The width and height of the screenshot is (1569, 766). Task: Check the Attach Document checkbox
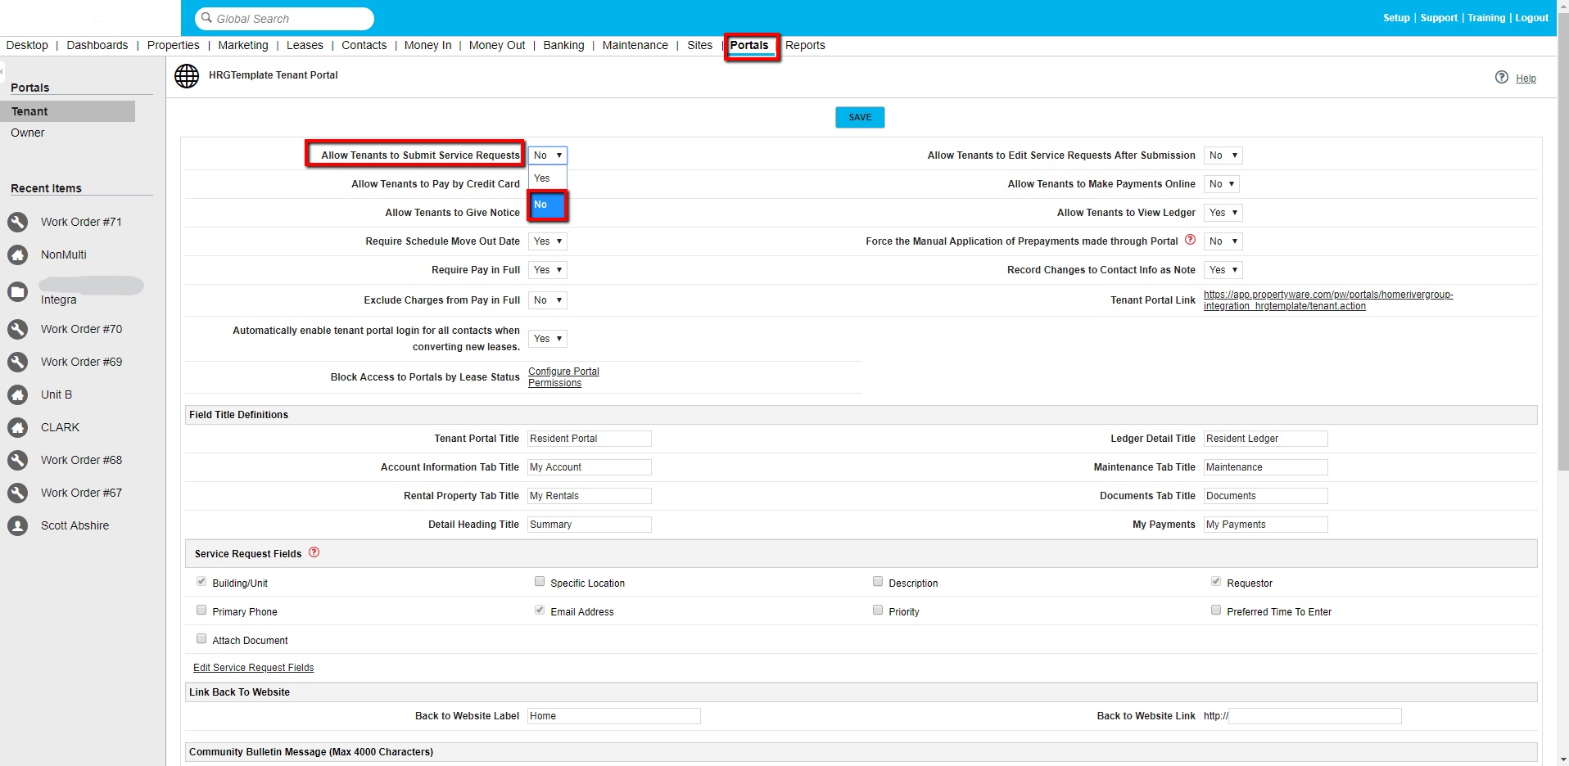pos(201,639)
